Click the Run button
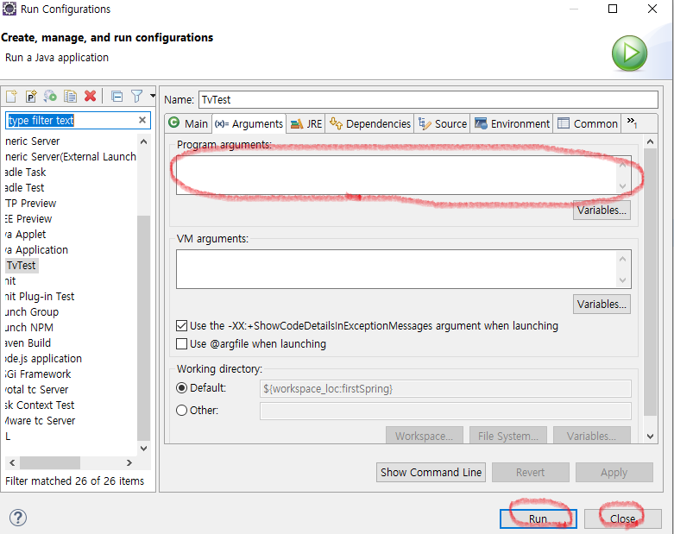The image size is (674, 534). 539,518
